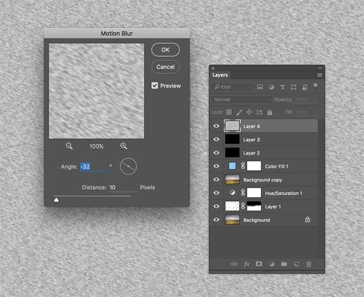
Task: Open the layer styles fx menu
Action: [x=247, y=264]
